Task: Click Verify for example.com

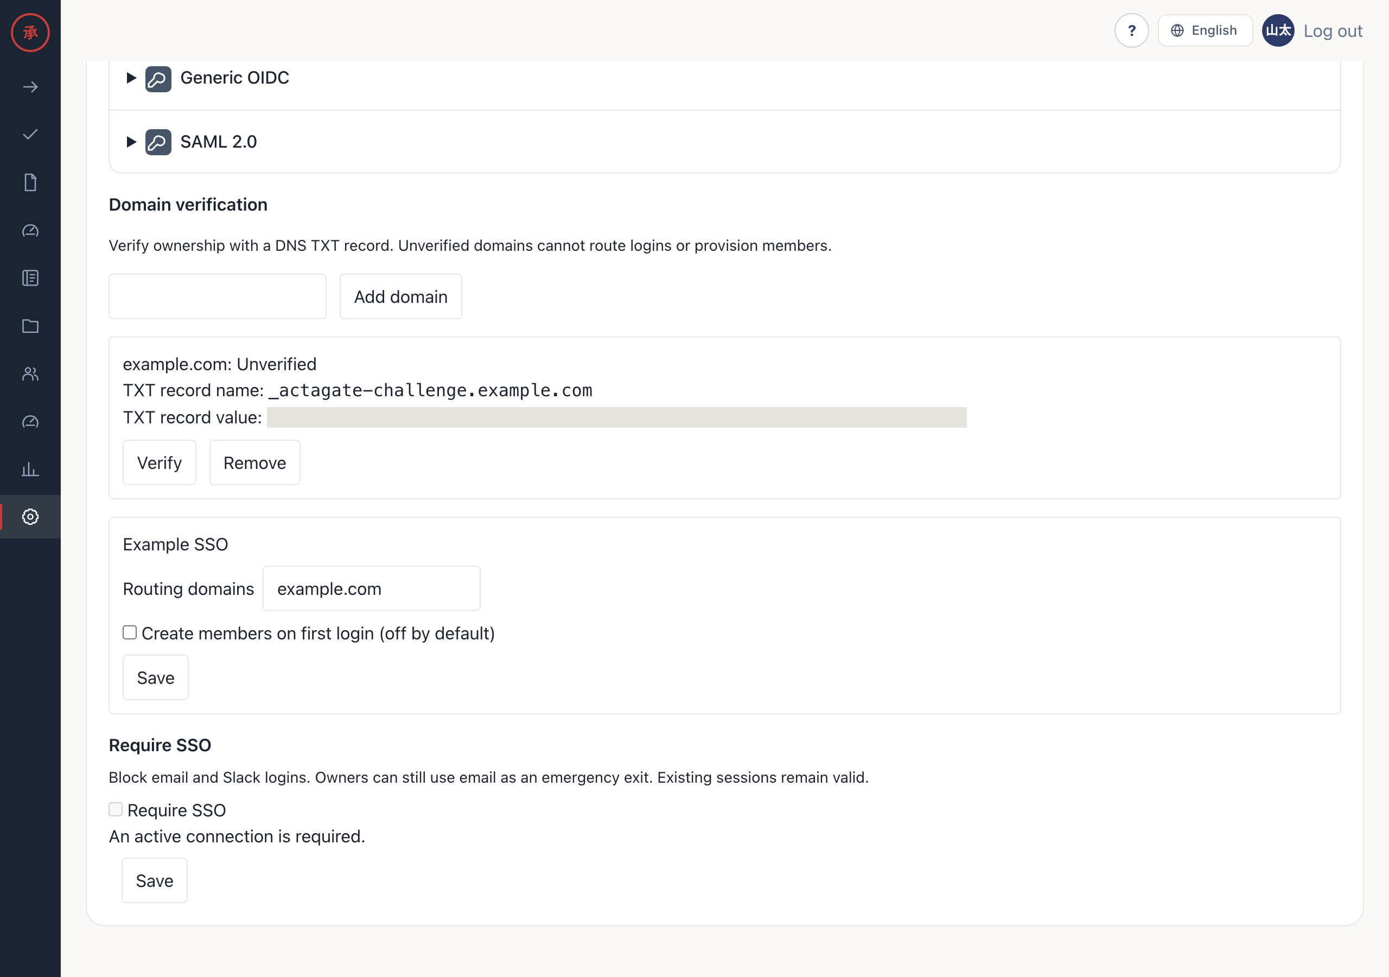Action: (159, 462)
